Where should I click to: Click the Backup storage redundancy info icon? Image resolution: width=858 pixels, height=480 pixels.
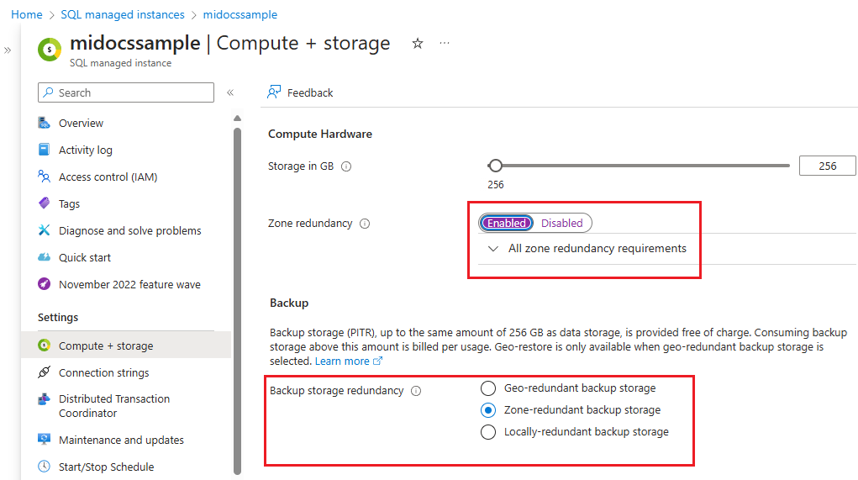416,391
